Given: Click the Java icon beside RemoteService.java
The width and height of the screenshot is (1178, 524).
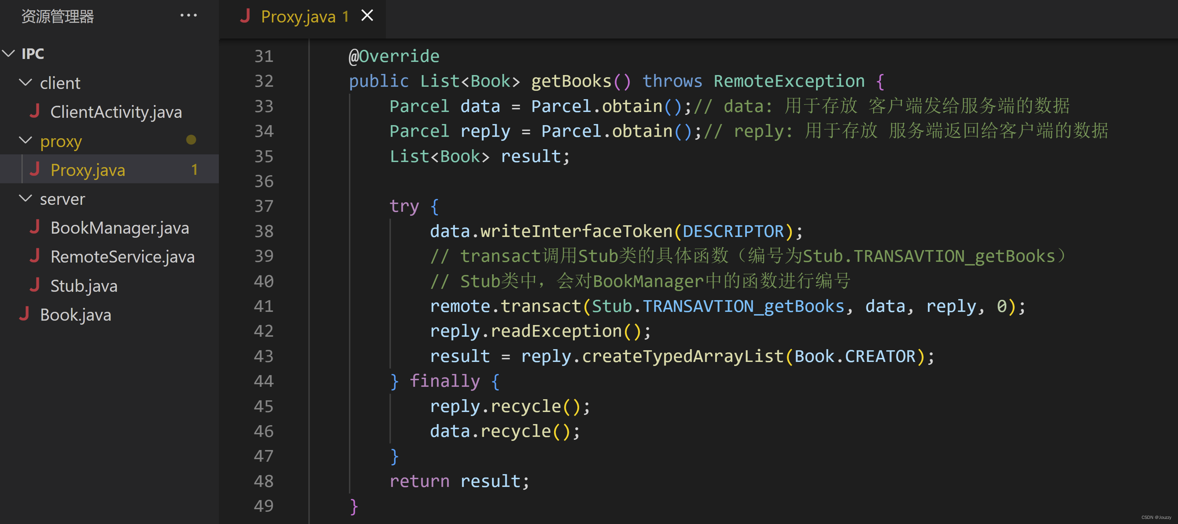Looking at the screenshot, I should (35, 256).
